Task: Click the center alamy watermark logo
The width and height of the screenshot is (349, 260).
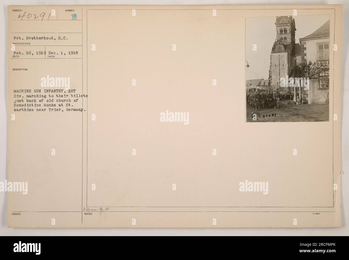Action: tap(174, 117)
